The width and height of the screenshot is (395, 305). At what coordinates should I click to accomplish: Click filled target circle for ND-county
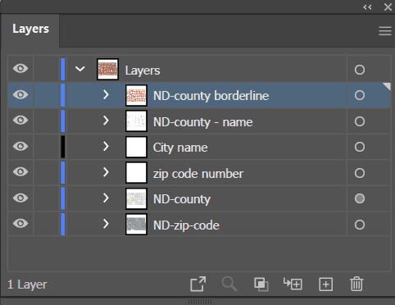coord(360,198)
